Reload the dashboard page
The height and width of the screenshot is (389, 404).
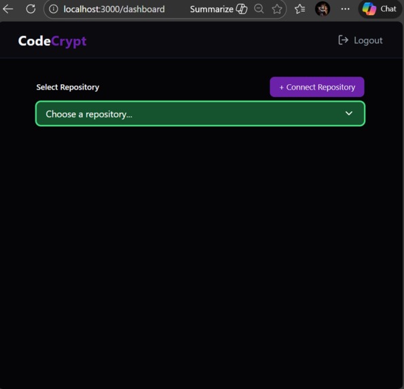pos(31,9)
